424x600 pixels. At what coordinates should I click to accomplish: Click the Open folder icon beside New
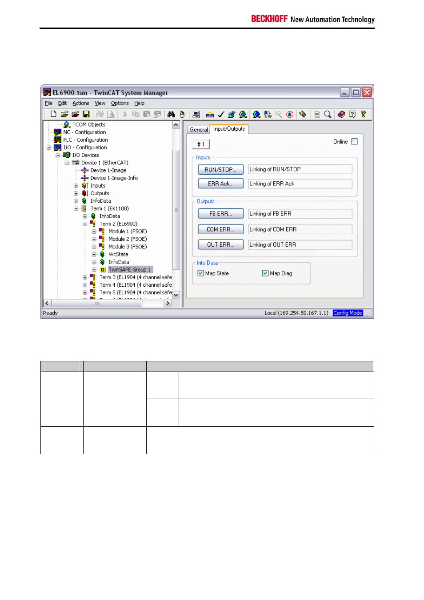click(64, 114)
